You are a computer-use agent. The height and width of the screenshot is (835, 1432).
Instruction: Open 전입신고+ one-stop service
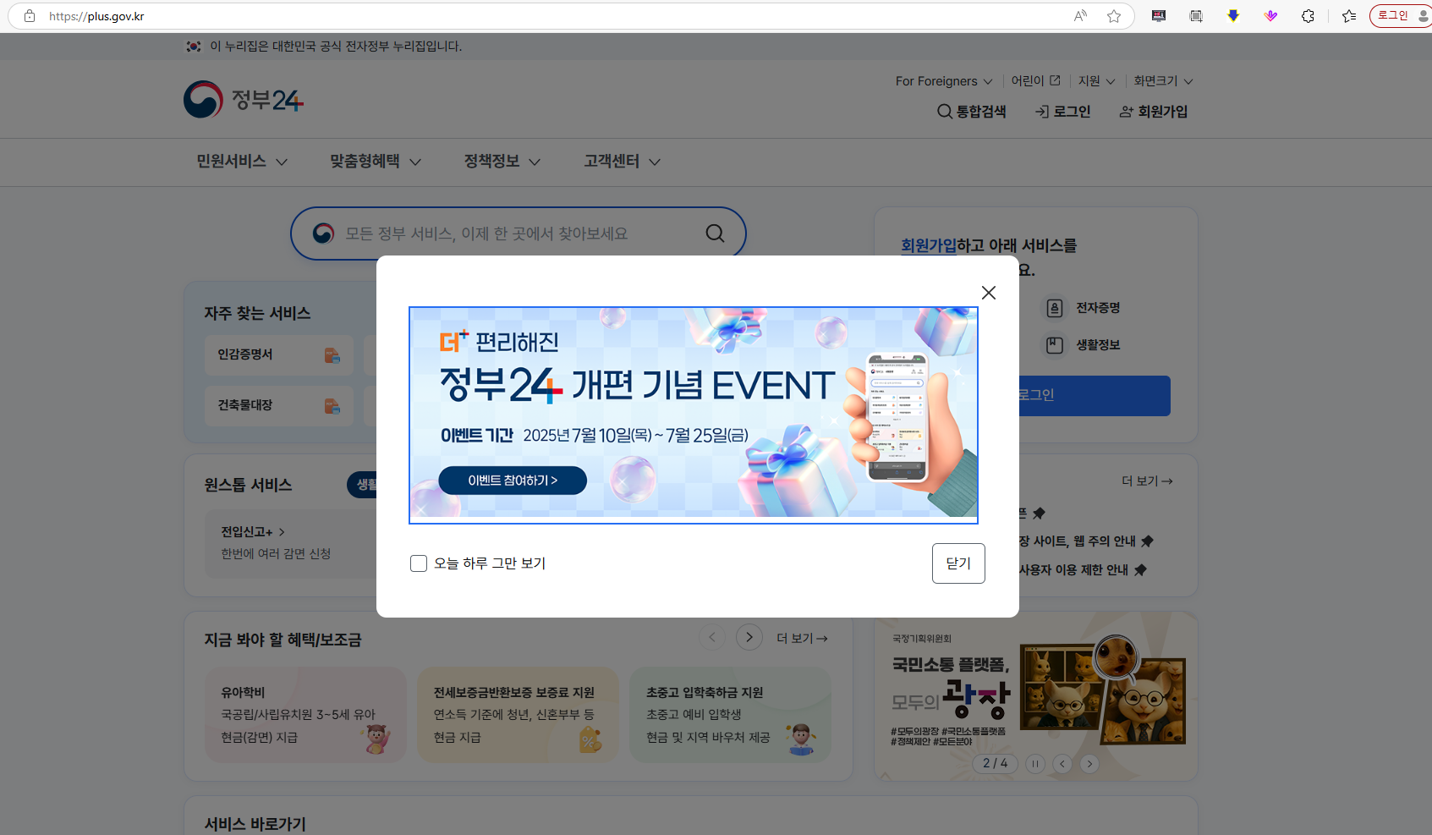click(x=253, y=532)
